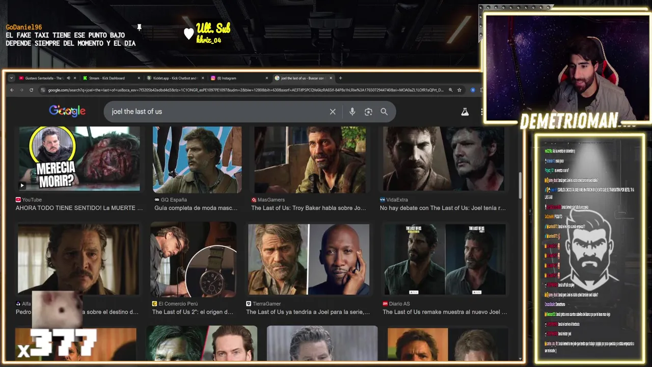
Task: Close the Kicklet.app tab
Action: pos(203,78)
